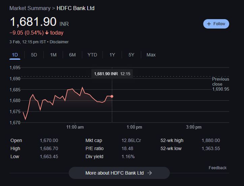Screen dimensions: 244x186
Task: Click the 11:00 am axis label
Action: (x=75, y=127)
